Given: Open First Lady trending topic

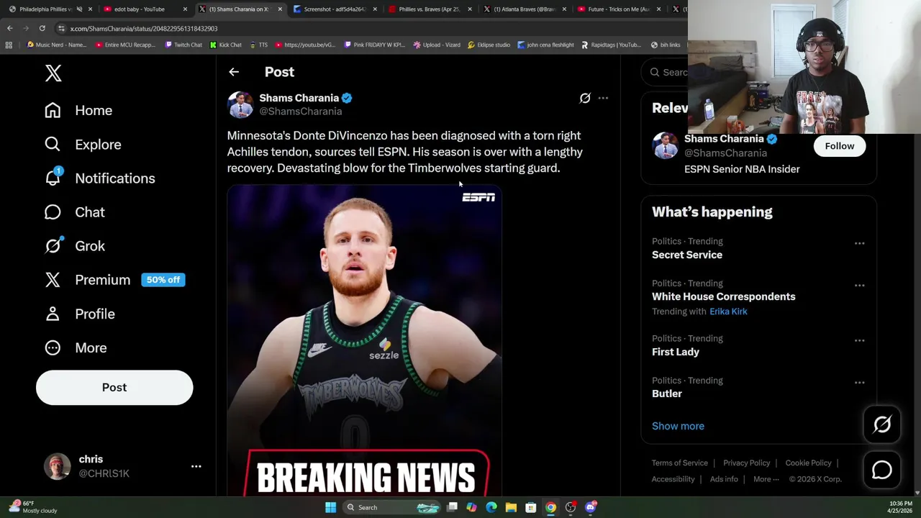Looking at the screenshot, I should pyautogui.click(x=676, y=352).
